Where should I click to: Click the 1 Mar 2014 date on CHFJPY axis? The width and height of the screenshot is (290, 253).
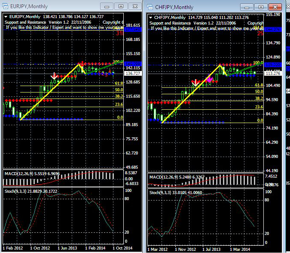pyautogui.click(x=240, y=249)
